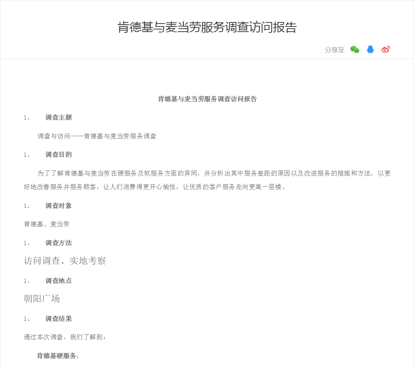
Task: Select the '调查对象' heading
Action: tap(59, 206)
